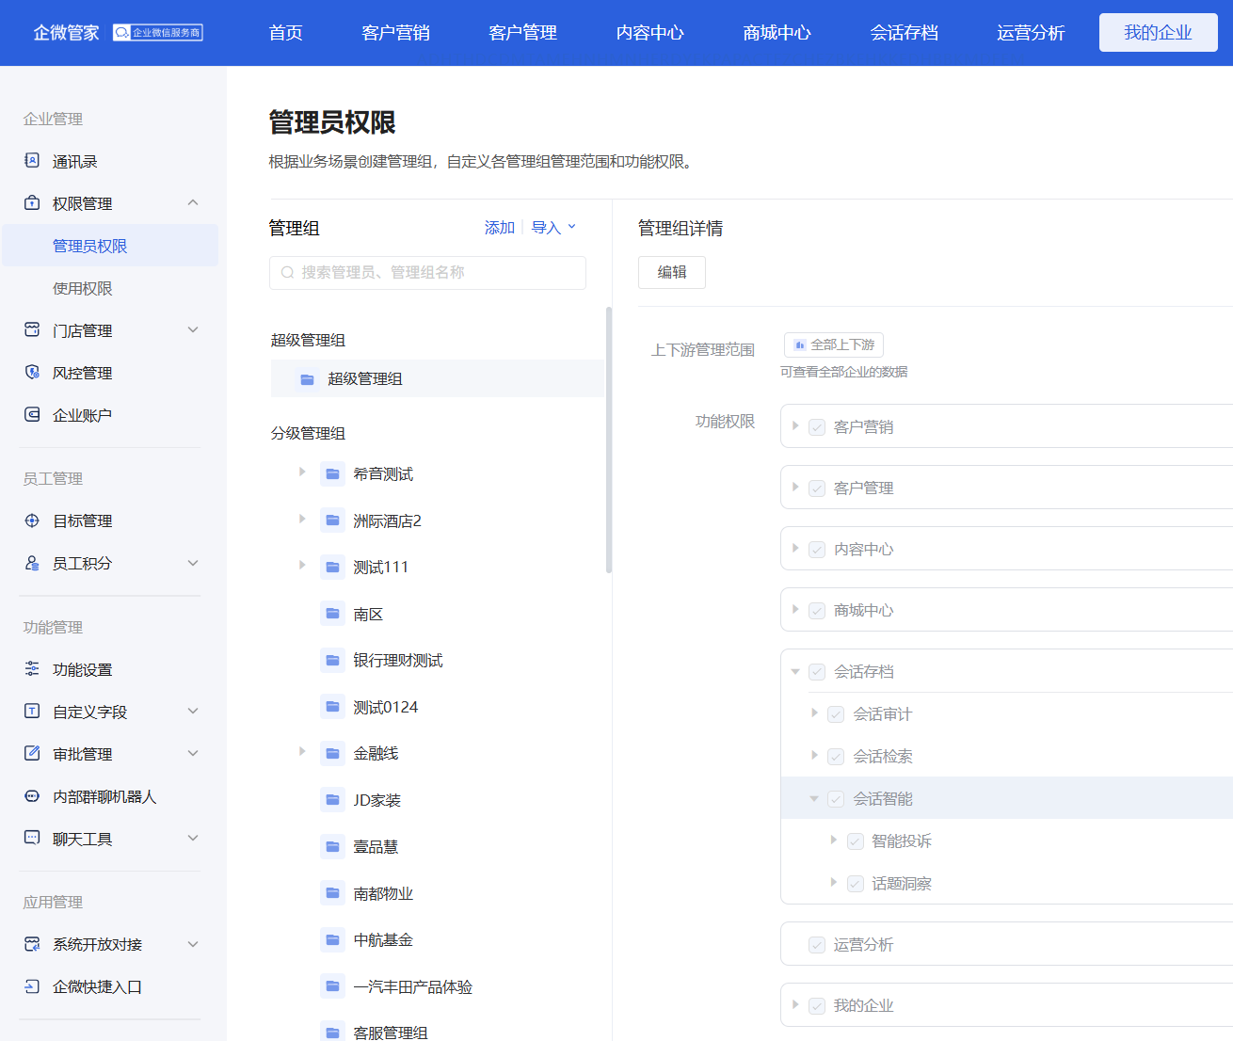
Task: Collapse the 会话存档 permission section
Action: (795, 671)
